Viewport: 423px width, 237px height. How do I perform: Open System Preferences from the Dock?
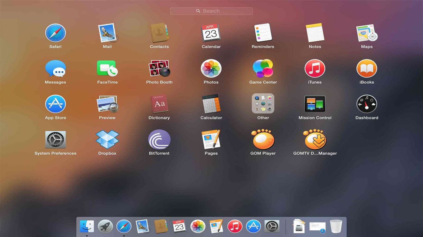click(x=272, y=226)
